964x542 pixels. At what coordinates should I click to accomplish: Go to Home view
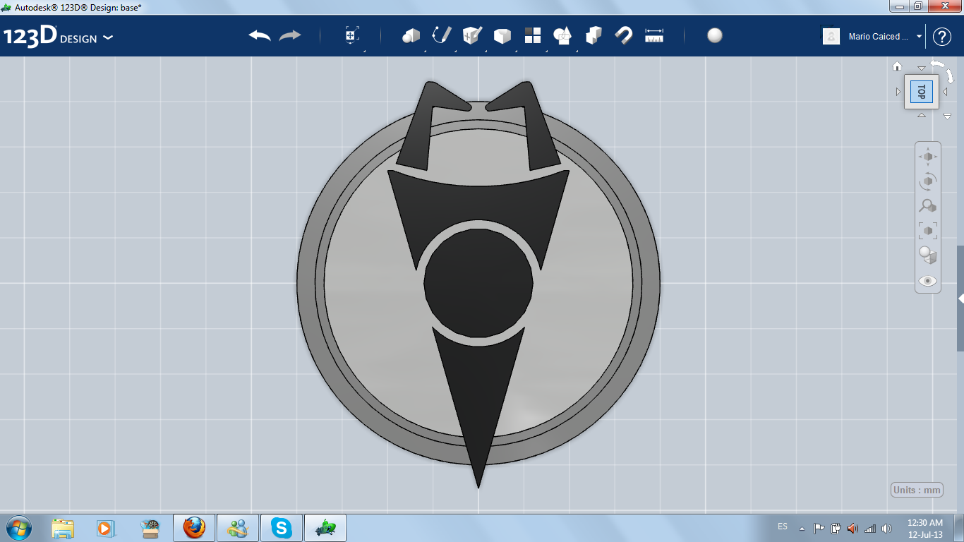tap(897, 66)
